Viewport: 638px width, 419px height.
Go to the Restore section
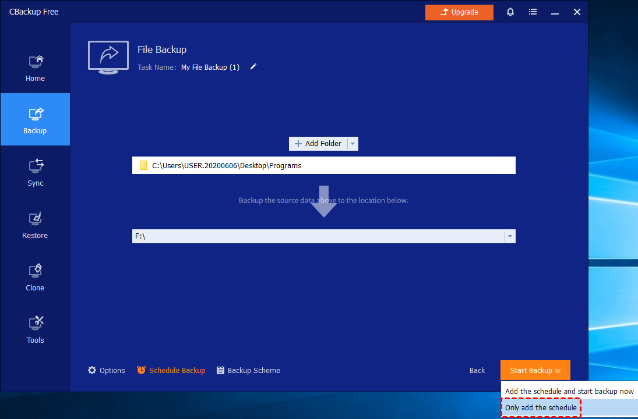click(35, 225)
